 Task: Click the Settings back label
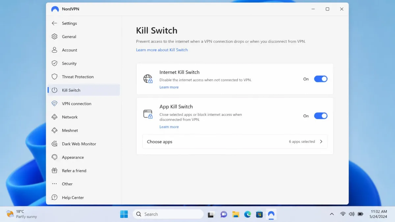pyautogui.click(x=69, y=23)
